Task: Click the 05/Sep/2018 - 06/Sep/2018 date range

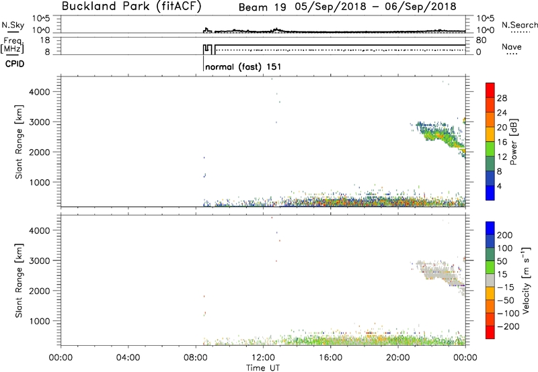Action: 376,7
